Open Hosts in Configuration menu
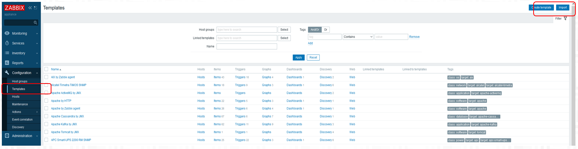Viewport: 578px width, 149px height. [x=16, y=96]
